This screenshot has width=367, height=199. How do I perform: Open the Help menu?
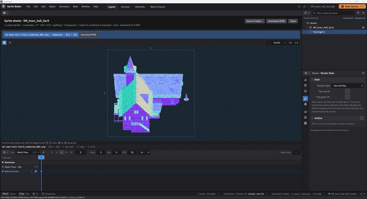tap(95, 6)
